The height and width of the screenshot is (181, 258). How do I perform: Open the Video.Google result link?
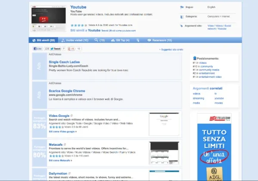coord(59,116)
